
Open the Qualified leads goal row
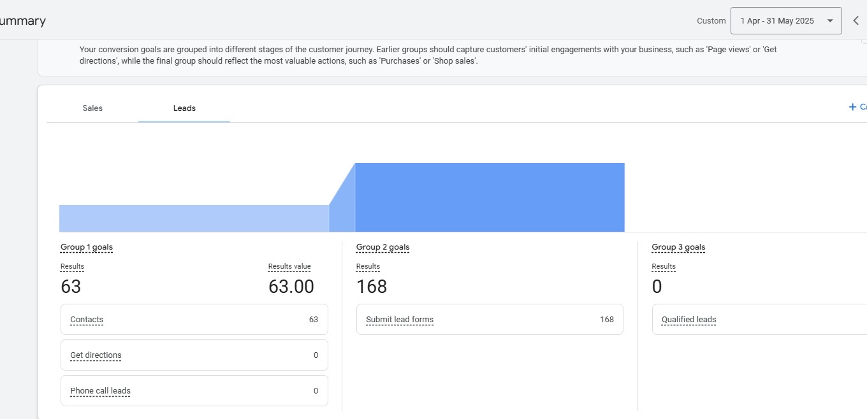pos(759,320)
